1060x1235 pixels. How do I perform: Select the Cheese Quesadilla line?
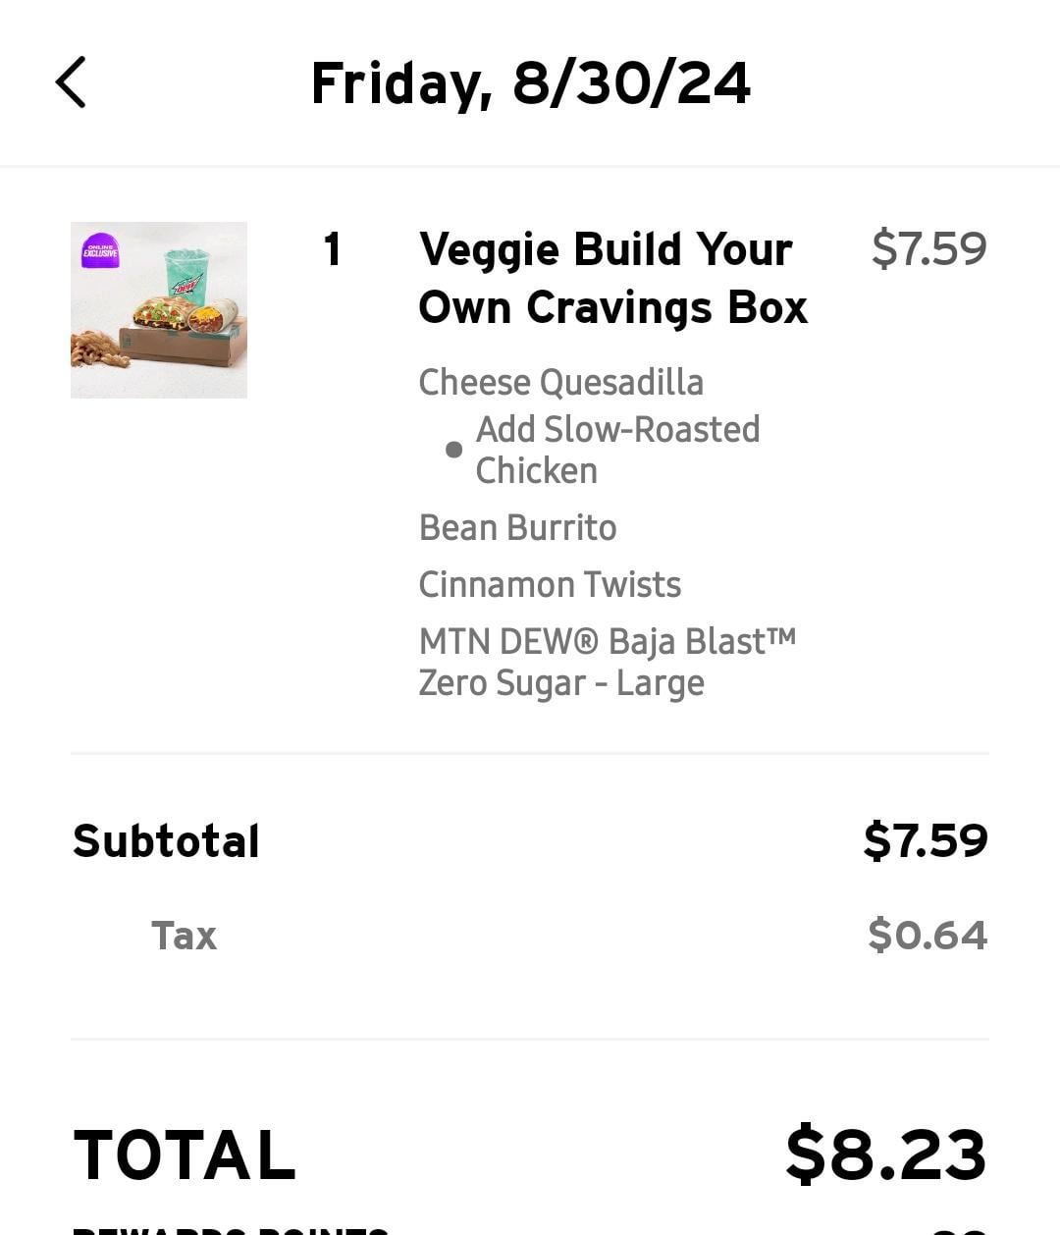click(x=560, y=382)
